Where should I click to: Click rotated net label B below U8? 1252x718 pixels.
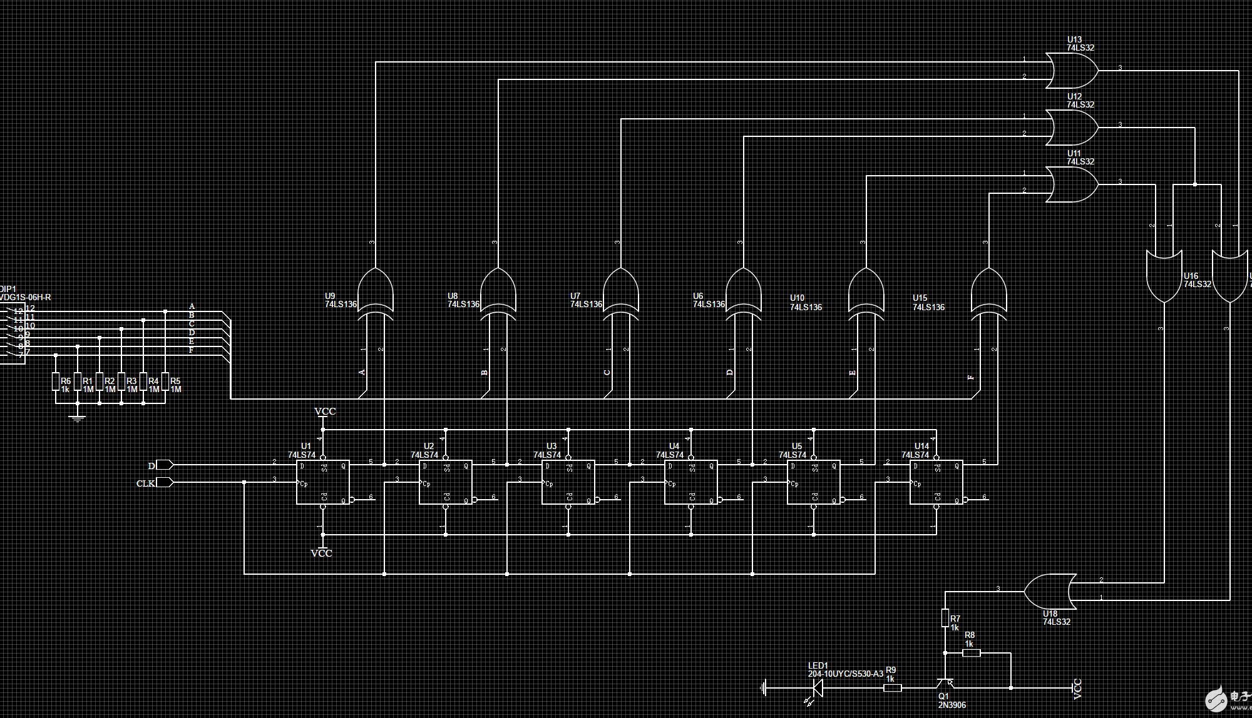(484, 372)
